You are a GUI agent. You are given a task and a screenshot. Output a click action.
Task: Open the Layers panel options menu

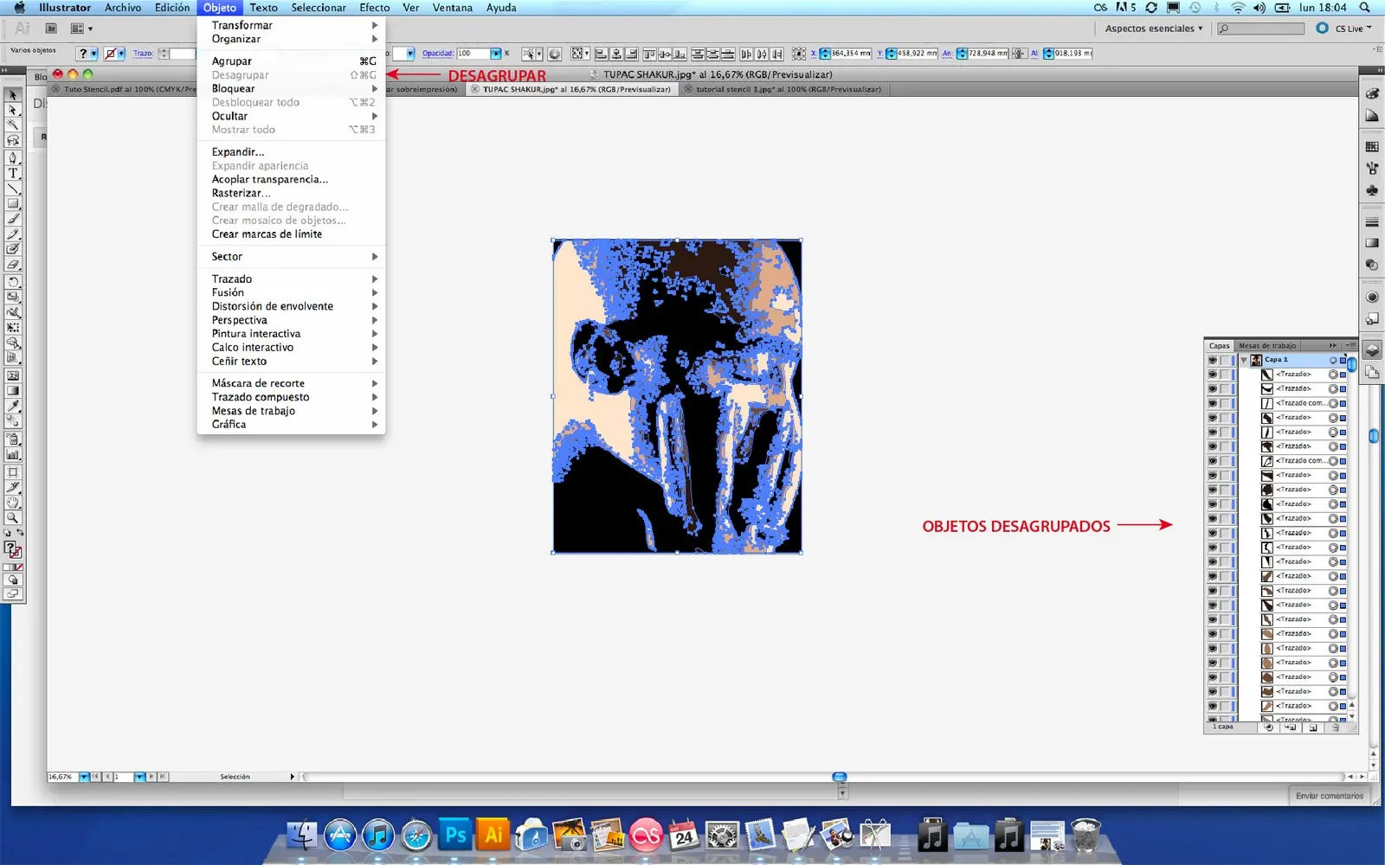coord(1351,345)
